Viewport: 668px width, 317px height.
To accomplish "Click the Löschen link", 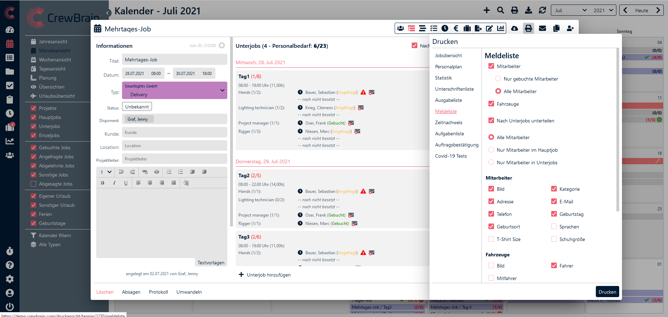I will [x=105, y=292].
